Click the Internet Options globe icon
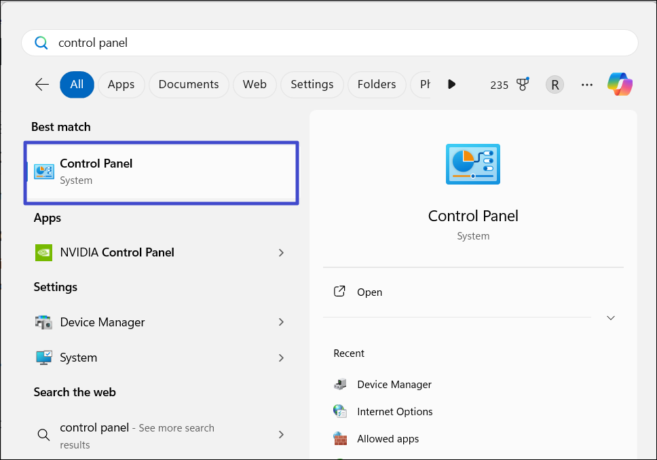This screenshot has width=657, height=460. (340, 411)
